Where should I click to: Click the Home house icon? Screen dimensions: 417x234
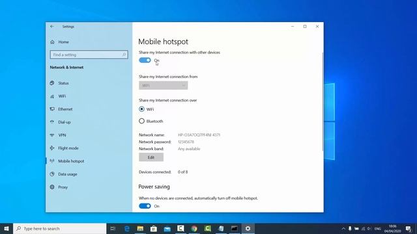click(x=52, y=42)
